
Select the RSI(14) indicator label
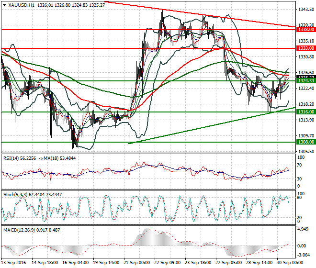pyautogui.click(x=11, y=158)
